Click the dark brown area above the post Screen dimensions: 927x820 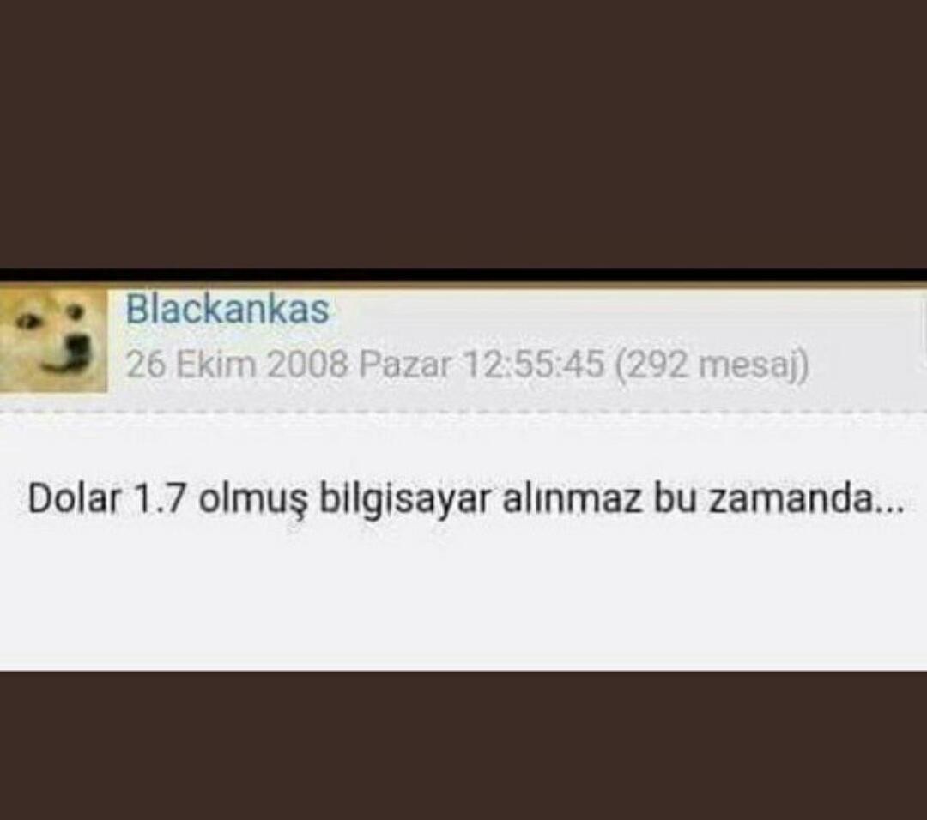pyautogui.click(x=463, y=134)
